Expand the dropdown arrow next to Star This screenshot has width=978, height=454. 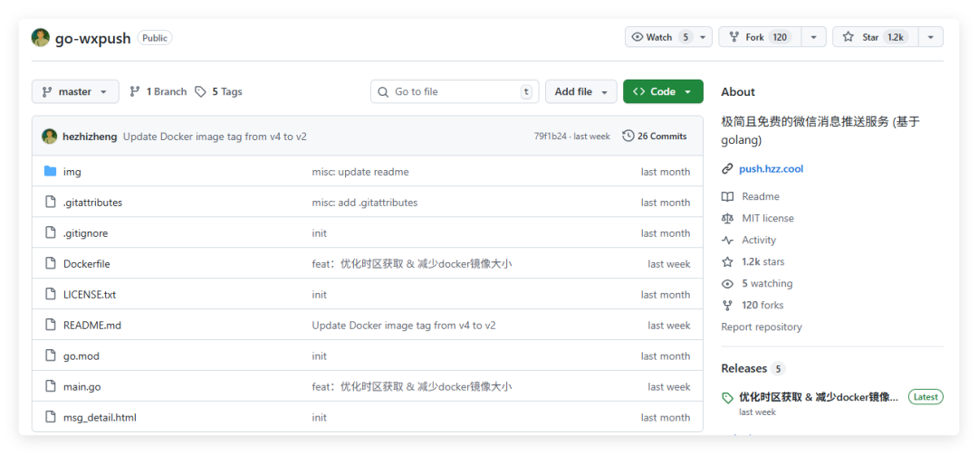click(931, 37)
